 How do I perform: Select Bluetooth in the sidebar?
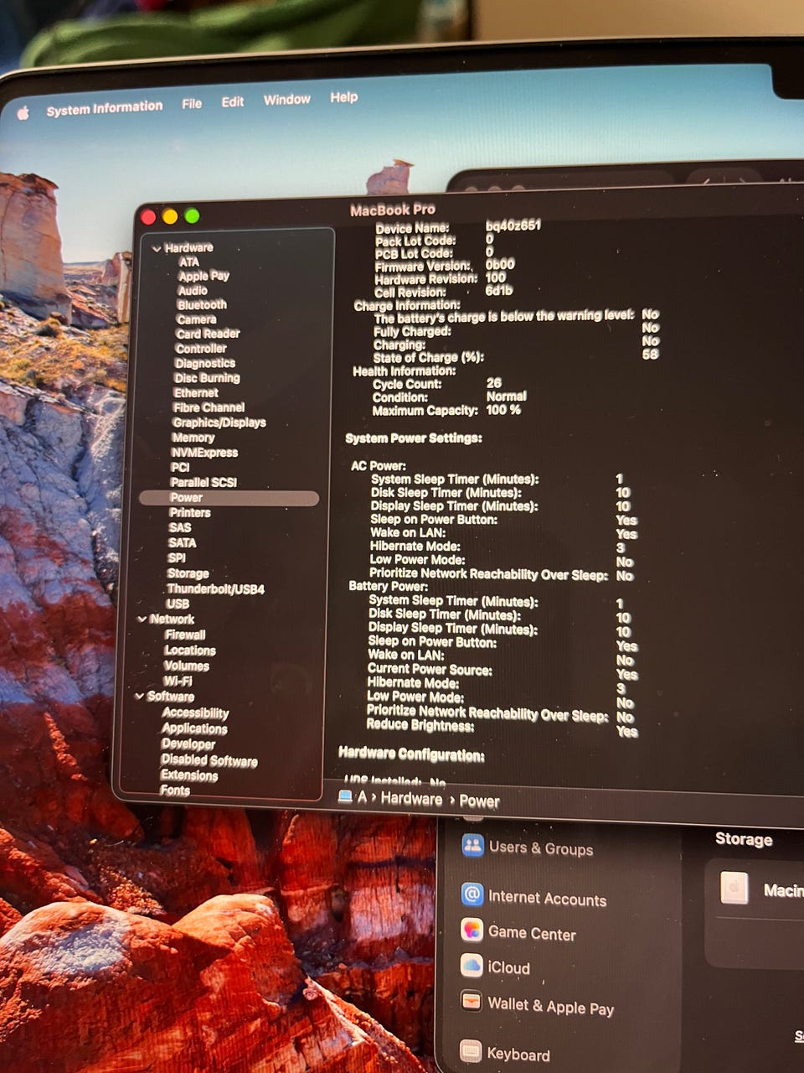click(x=202, y=305)
